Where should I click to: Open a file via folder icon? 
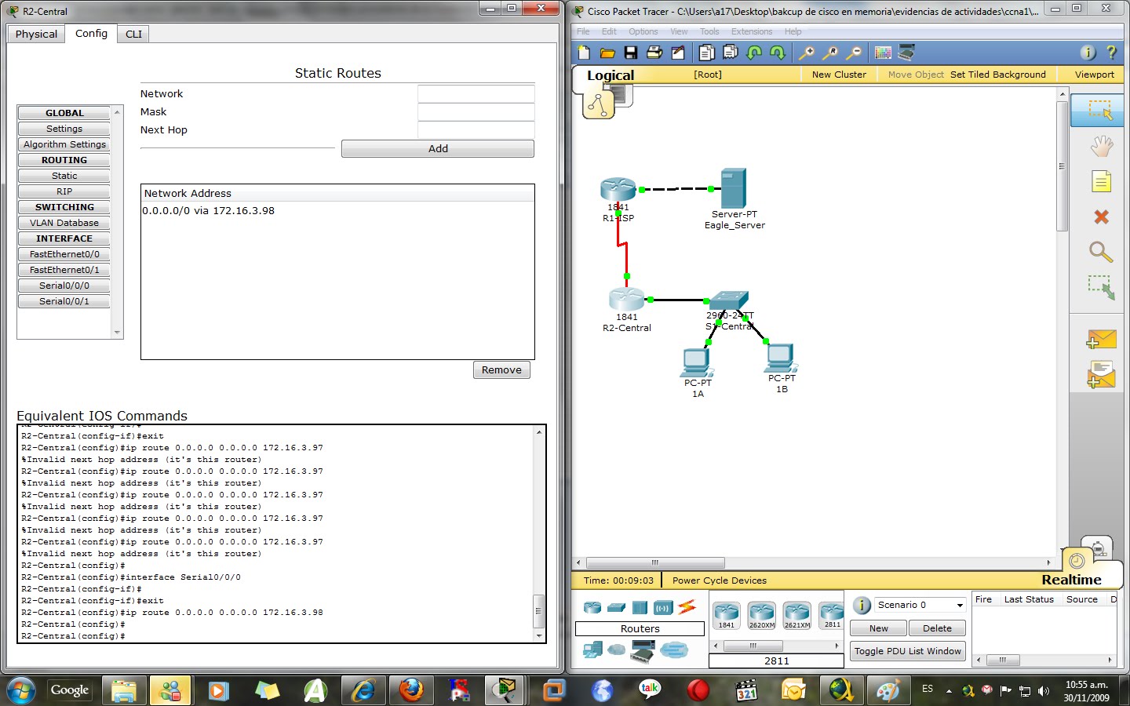point(607,53)
